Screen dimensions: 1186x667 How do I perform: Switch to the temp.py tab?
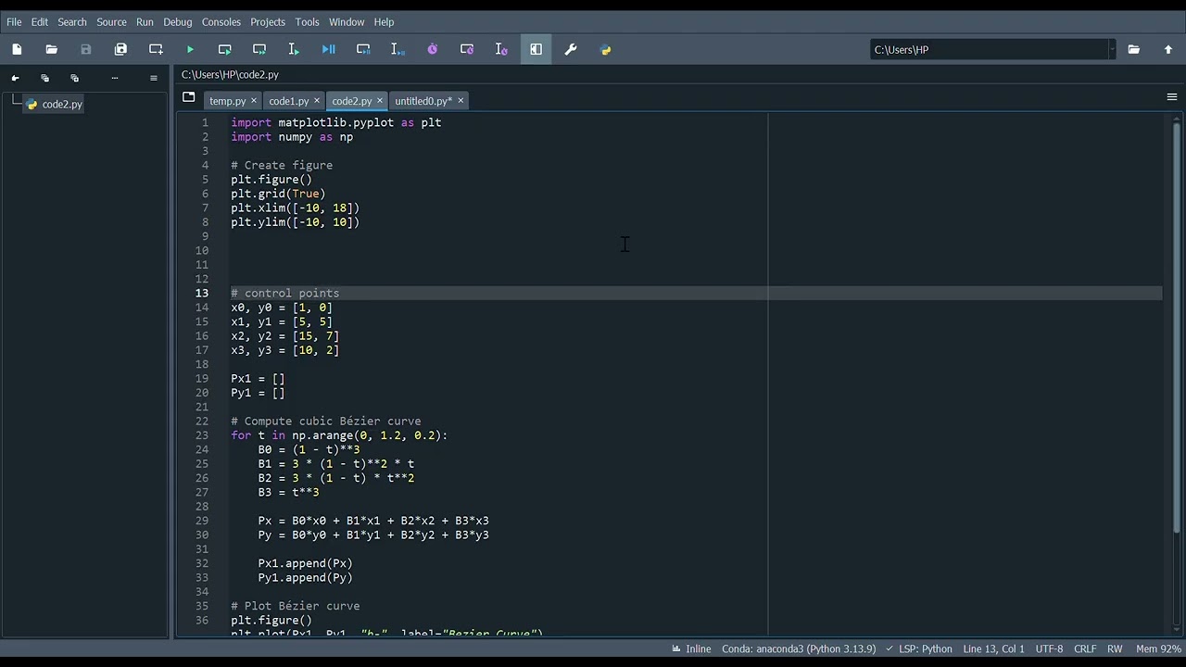[227, 101]
